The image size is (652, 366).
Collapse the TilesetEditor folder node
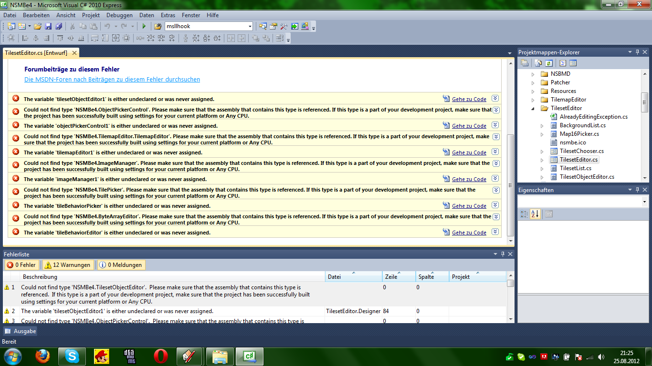pos(533,108)
